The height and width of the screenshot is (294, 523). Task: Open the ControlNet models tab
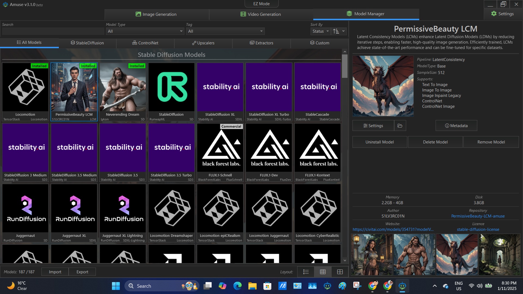click(145, 43)
